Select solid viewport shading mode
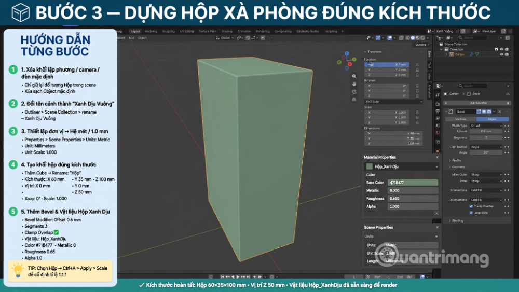 click(x=413, y=38)
